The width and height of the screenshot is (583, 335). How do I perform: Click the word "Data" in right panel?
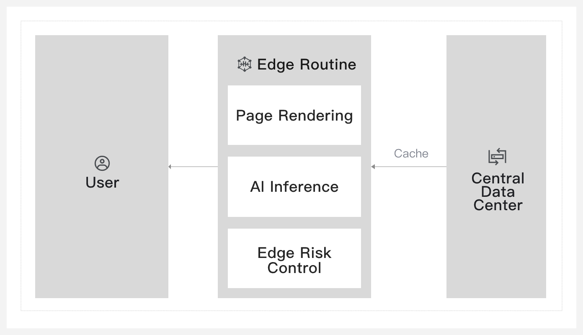(498, 192)
